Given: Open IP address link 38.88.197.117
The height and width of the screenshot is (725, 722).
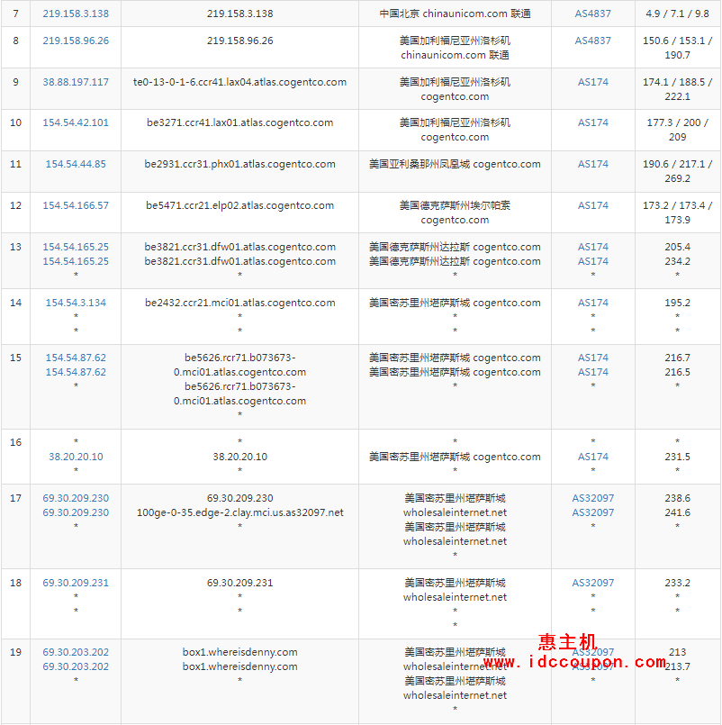Looking at the screenshot, I should click(76, 83).
